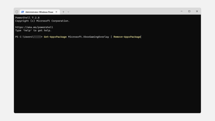The height and width of the screenshot is (121, 215).
Task: Expand the new tab profile dropdown
Action: pos(68,12)
